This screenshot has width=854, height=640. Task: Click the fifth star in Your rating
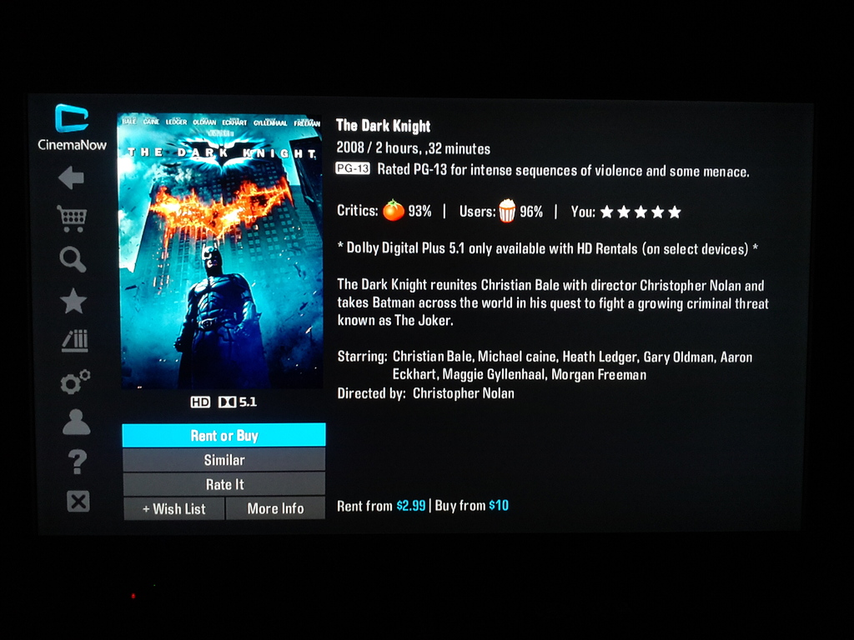coord(674,212)
